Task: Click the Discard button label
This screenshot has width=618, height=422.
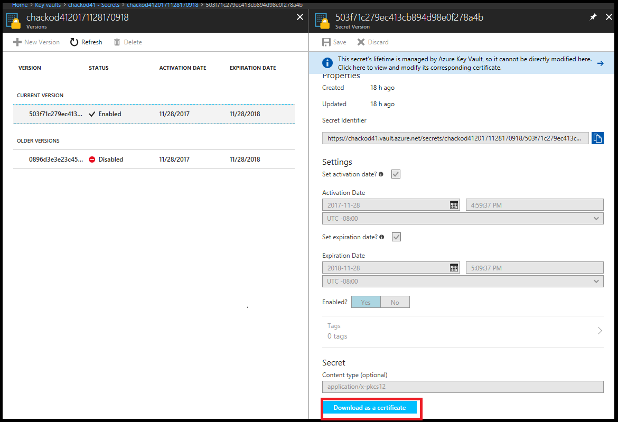Action: 378,42
